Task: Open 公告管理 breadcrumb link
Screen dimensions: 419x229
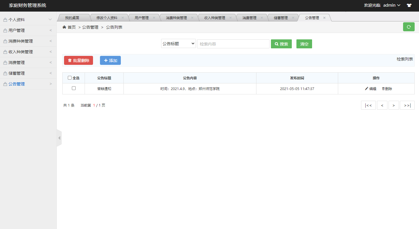Action: pyautogui.click(x=90, y=27)
